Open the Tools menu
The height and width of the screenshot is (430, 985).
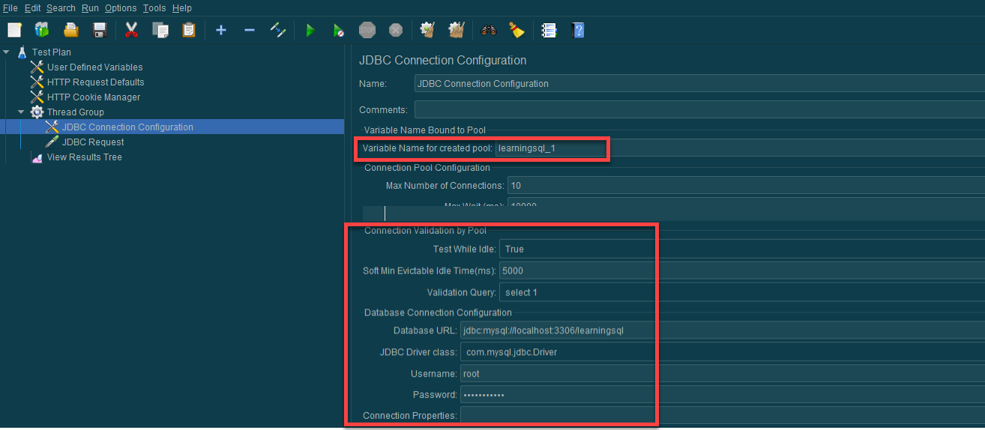(154, 8)
